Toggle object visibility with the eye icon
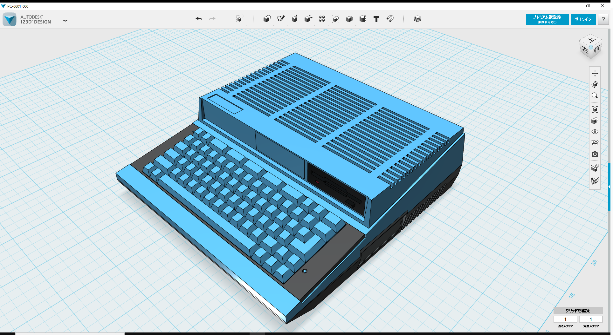Screen dimensions: 613x335 [x=595, y=132]
